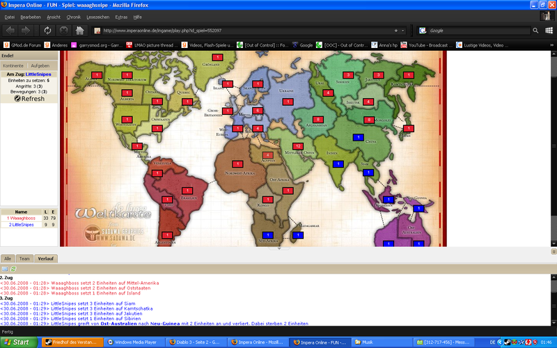Screen dimensions: 557x348
Task: Open garrysmod.org bookmark
Action: pyautogui.click(x=97, y=45)
